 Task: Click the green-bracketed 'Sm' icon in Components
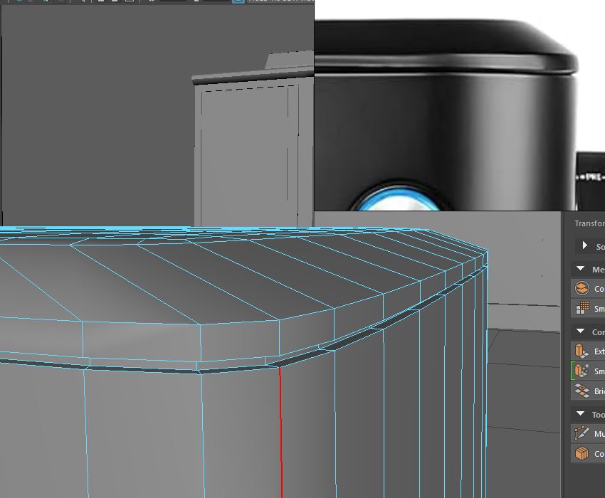(x=582, y=371)
